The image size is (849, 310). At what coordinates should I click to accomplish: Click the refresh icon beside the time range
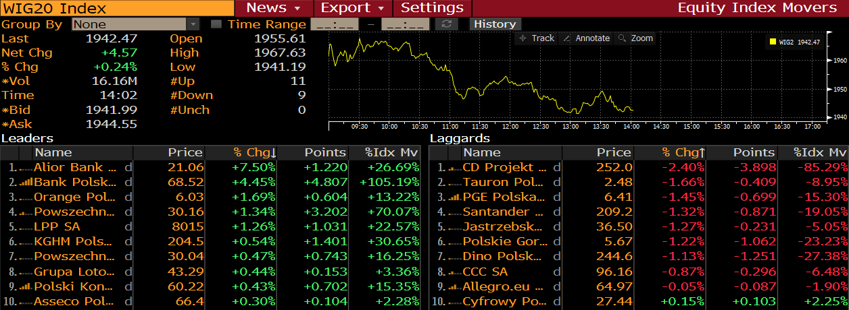point(446,24)
